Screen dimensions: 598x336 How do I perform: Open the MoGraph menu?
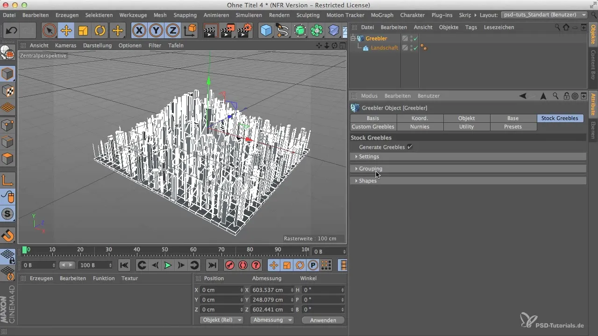tap(382, 15)
